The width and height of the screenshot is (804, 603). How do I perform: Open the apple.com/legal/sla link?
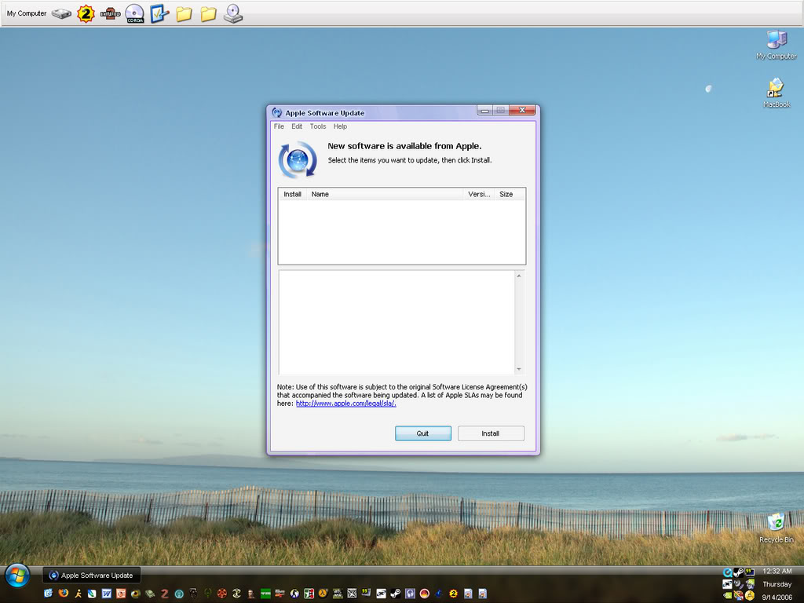(x=346, y=404)
